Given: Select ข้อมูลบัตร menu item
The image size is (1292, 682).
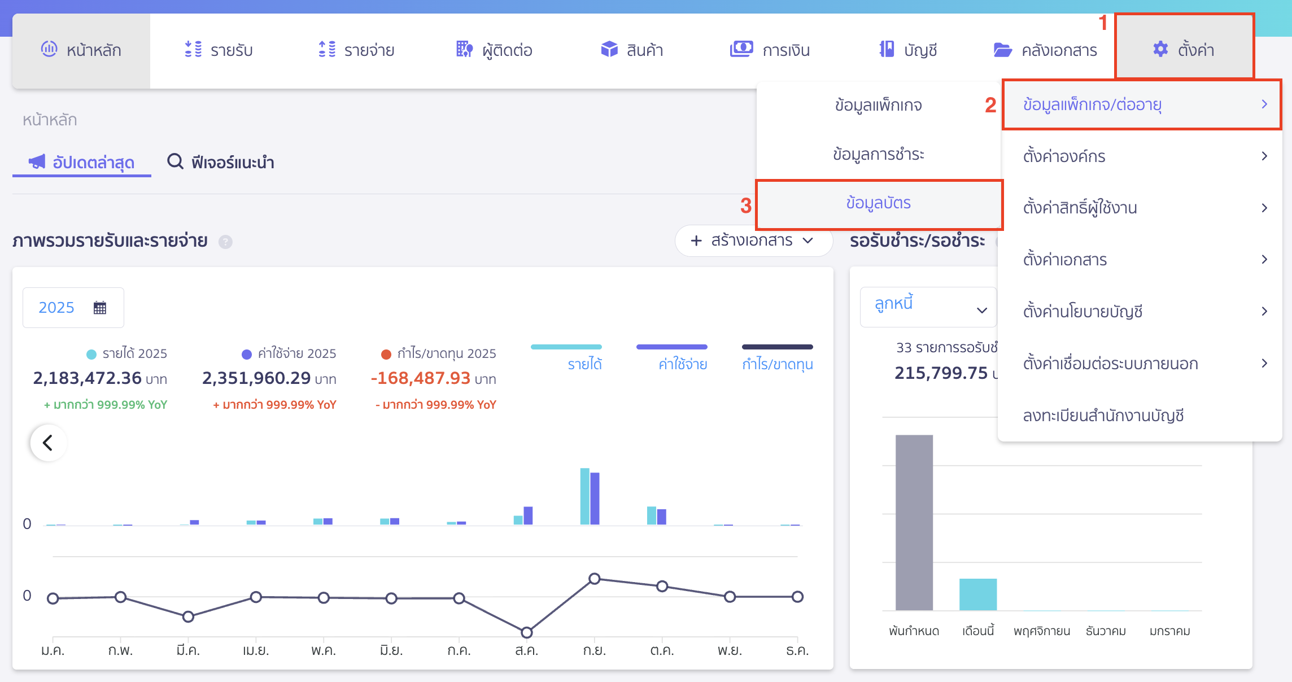Looking at the screenshot, I should click(x=878, y=204).
